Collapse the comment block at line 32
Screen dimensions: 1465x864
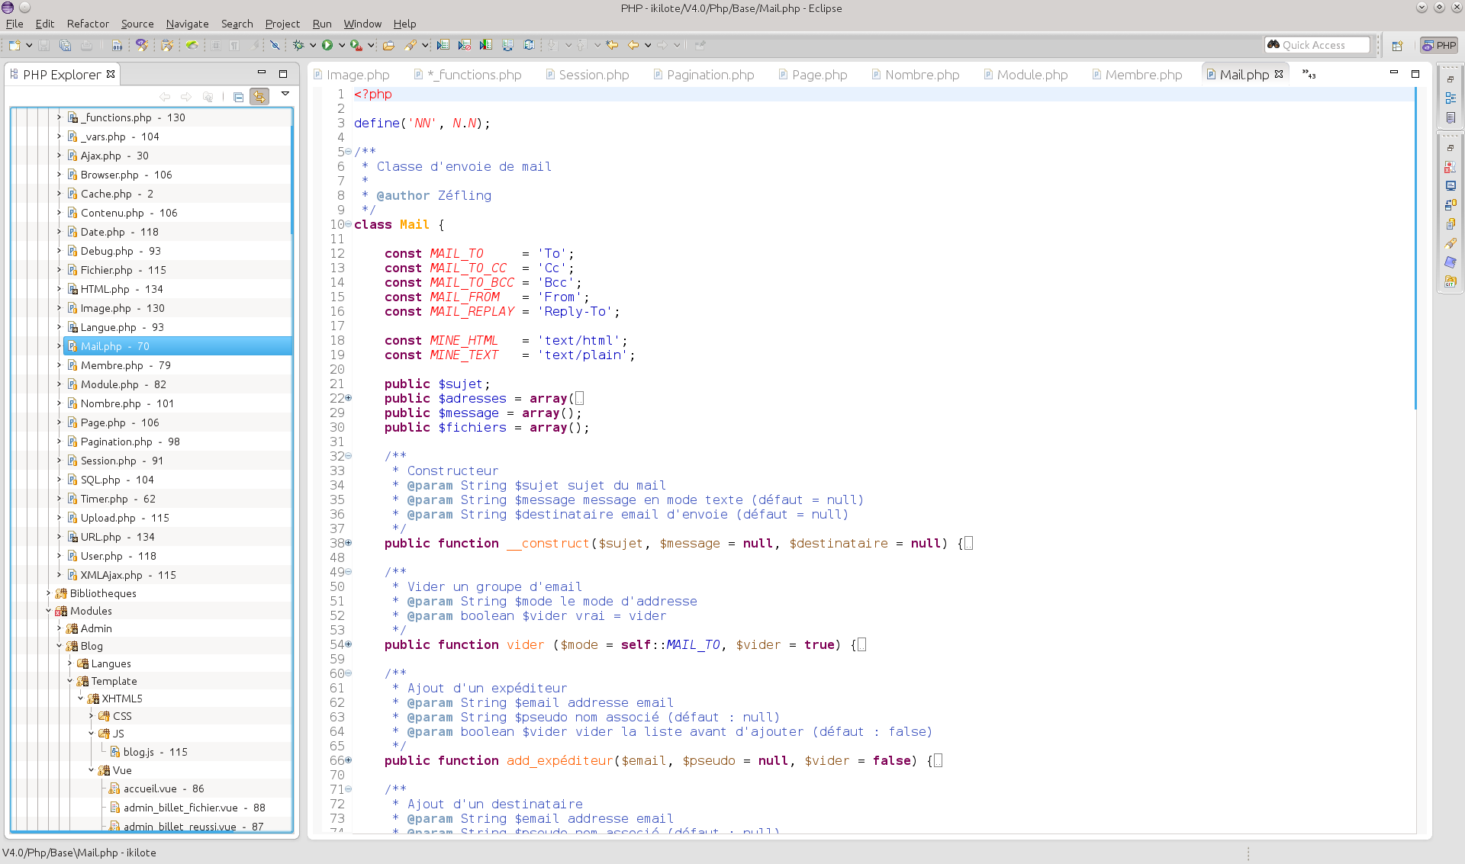pos(349,456)
